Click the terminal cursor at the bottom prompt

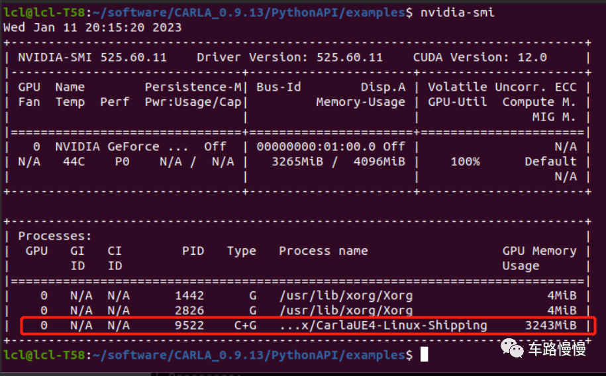coord(424,354)
